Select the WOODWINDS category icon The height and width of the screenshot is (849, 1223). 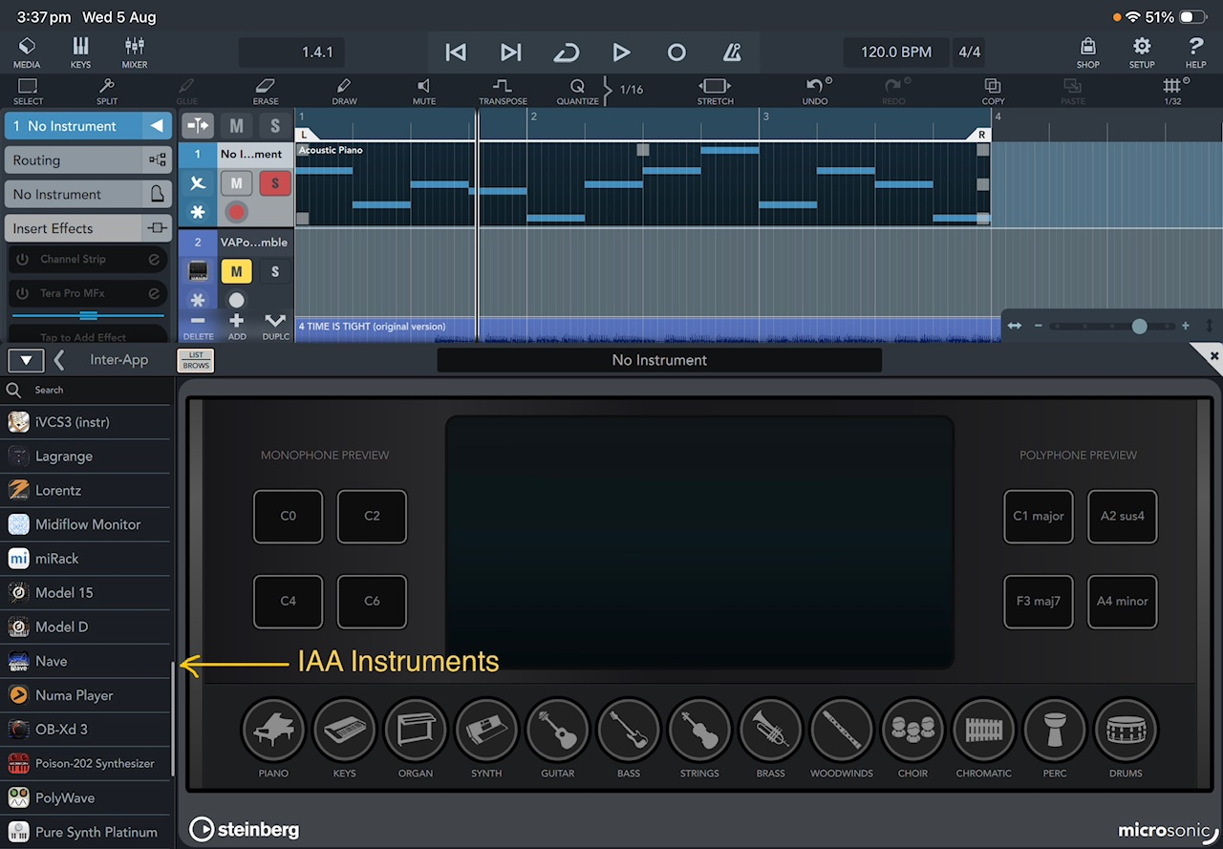click(x=842, y=731)
